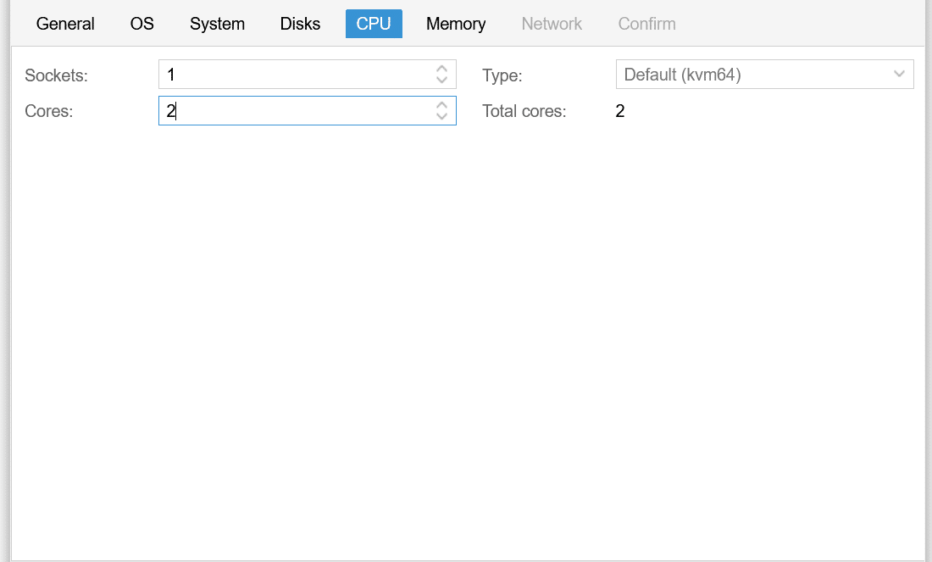Switch to the General tab

65,24
